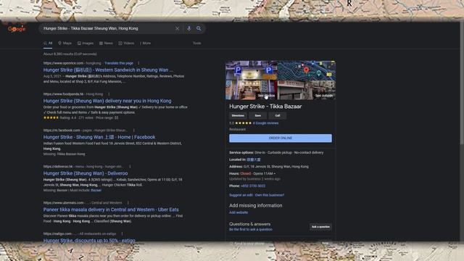Open three-dot menu beside foodpanda result
464x261 pixels.
tap(109, 94)
